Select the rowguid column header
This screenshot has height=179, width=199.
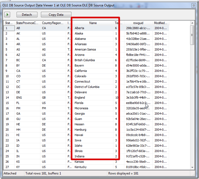click(138, 23)
